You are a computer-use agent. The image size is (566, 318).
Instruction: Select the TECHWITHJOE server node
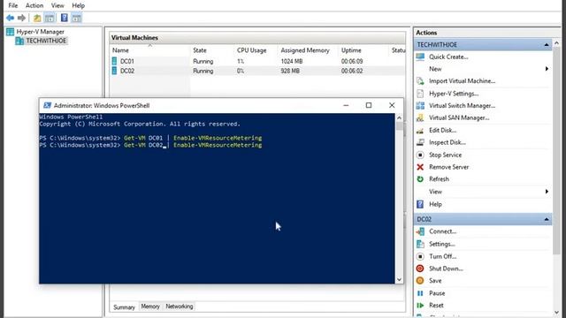46,41
